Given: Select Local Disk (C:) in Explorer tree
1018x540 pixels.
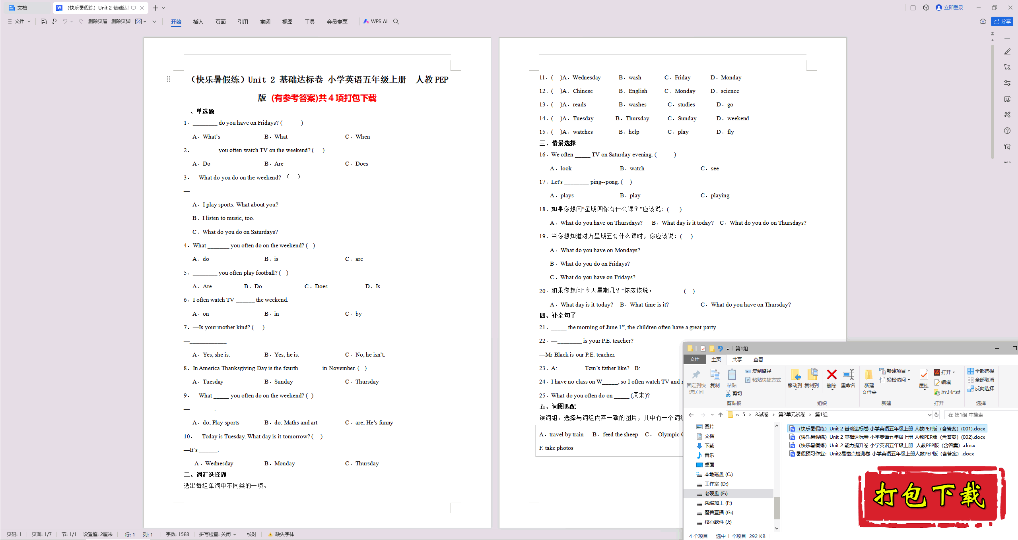Looking at the screenshot, I should click(x=714, y=474).
